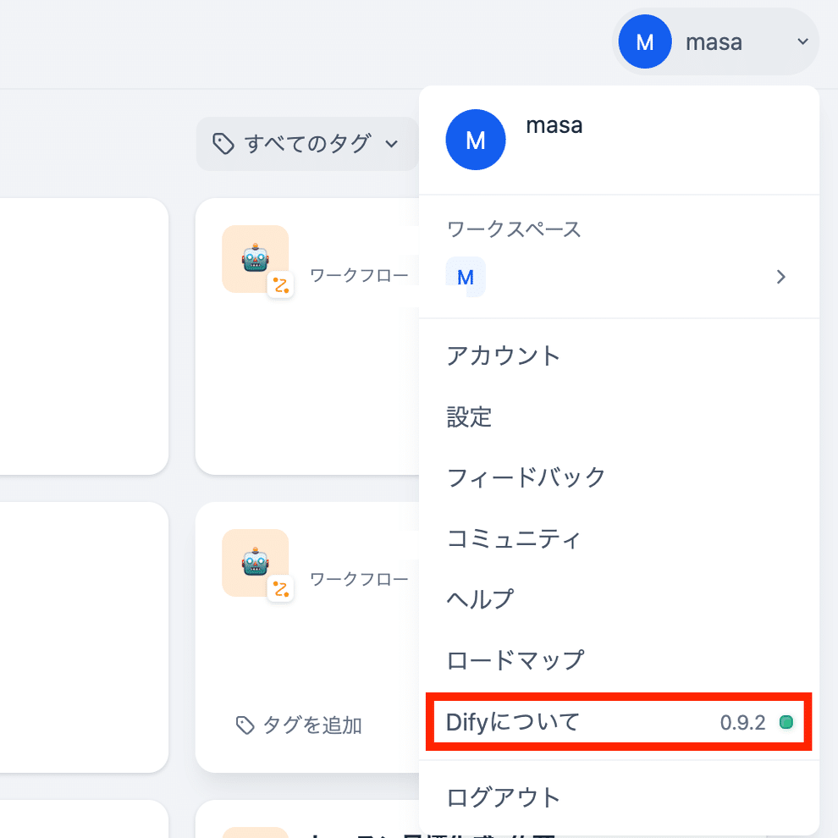Select 設定 in the user menu
The height and width of the screenshot is (838, 838).
[469, 416]
